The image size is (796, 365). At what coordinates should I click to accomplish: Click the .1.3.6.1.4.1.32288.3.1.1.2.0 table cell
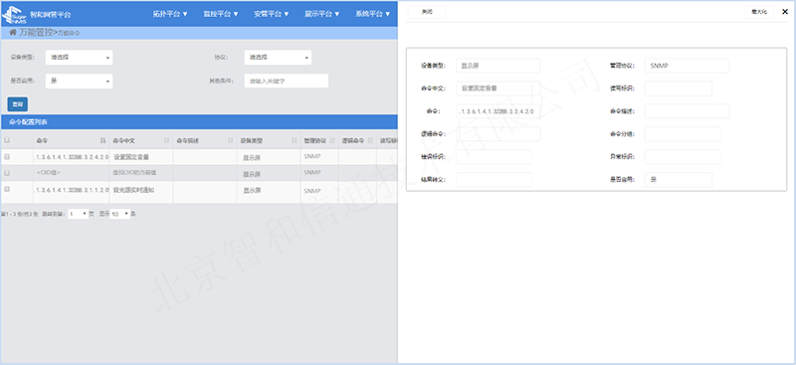(71, 192)
